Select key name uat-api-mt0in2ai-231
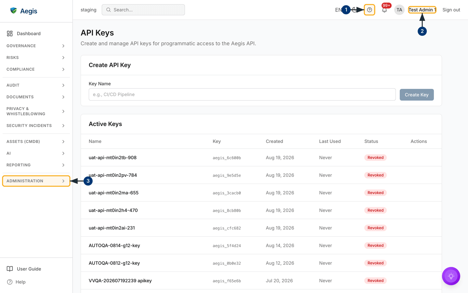The image size is (468, 293). coord(112,228)
